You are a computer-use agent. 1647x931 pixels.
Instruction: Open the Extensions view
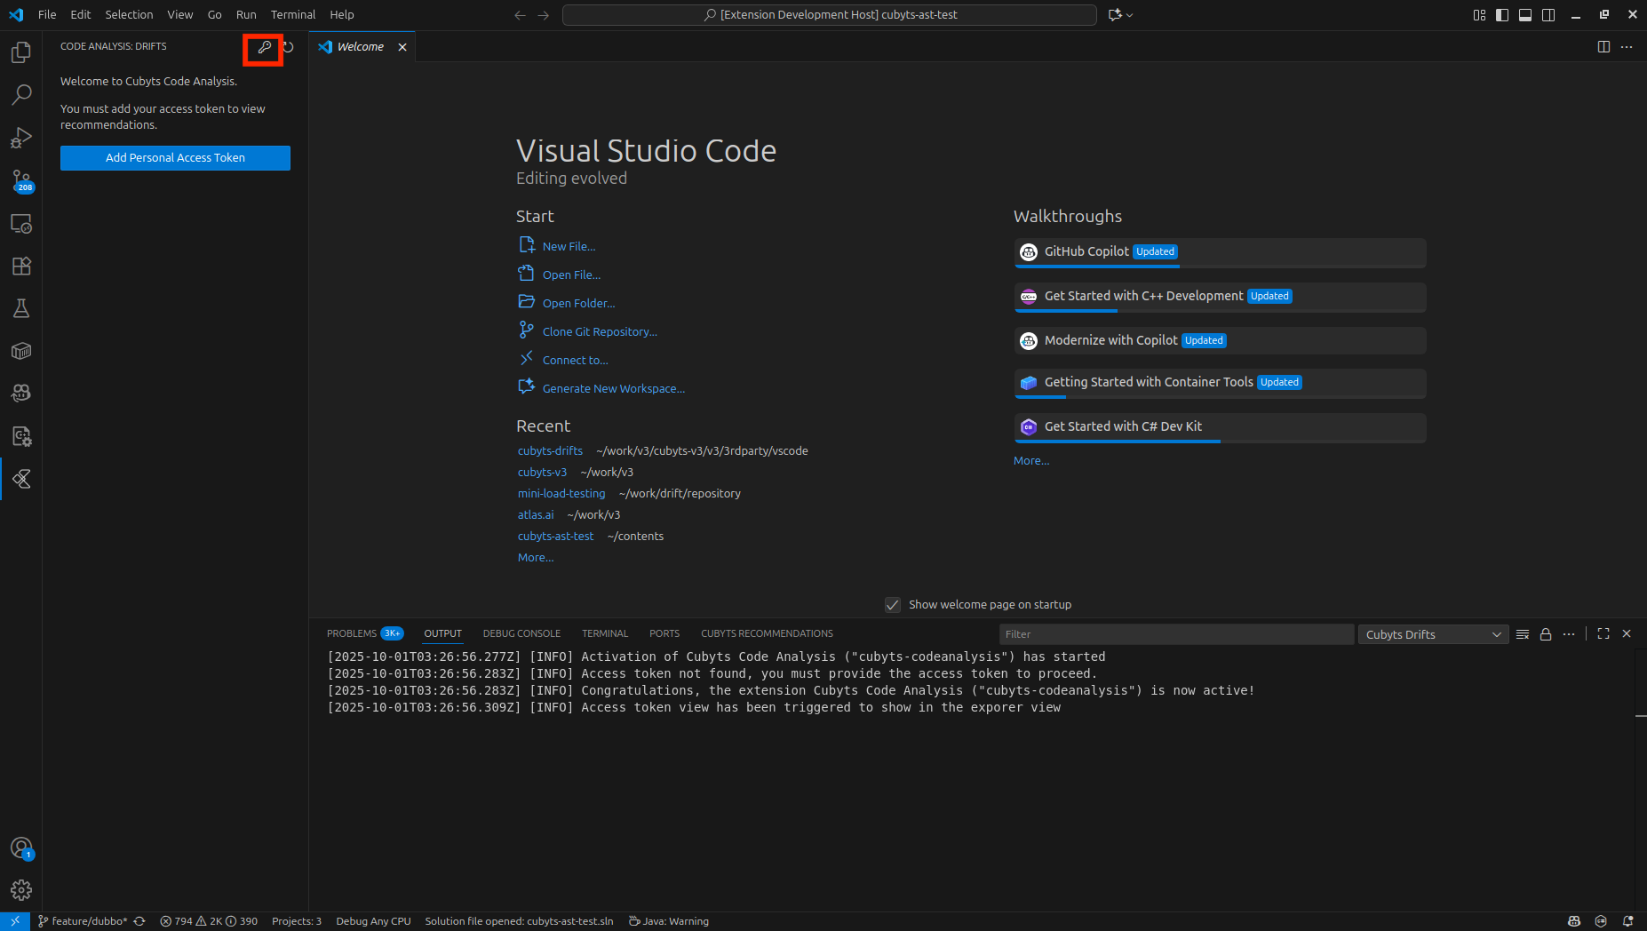[x=21, y=266]
